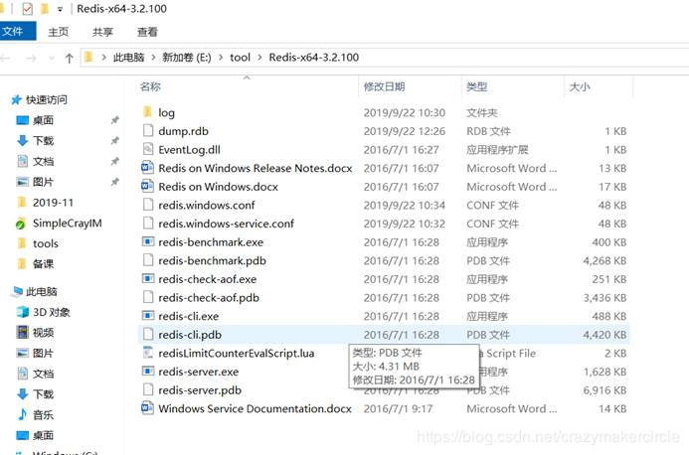The height and width of the screenshot is (455, 689).
Task: Open the tools folder in sidebar
Action: 46,243
